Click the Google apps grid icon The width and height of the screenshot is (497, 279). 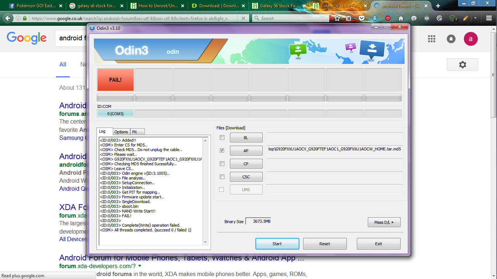click(432, 39)
